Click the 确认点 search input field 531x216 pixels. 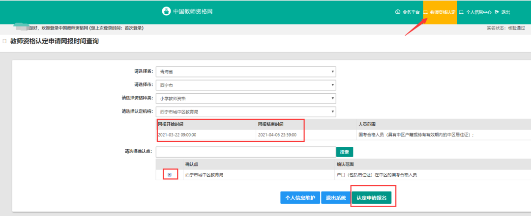coord(246,152)
